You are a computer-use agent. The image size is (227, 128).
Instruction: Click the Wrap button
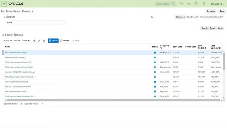point(76,41)
